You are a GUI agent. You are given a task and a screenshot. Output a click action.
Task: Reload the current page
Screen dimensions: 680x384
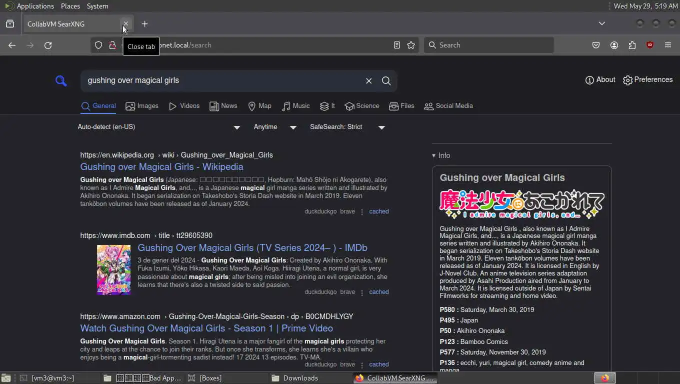(x=48, y=45)
